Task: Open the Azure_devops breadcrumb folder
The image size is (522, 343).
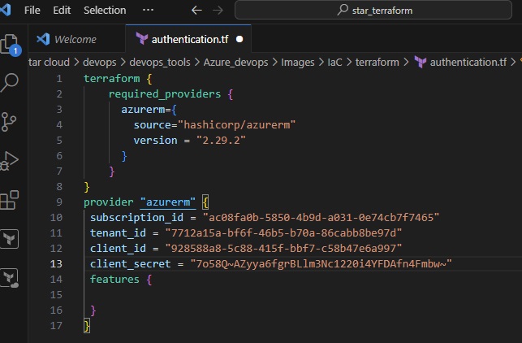Action: 235,62
